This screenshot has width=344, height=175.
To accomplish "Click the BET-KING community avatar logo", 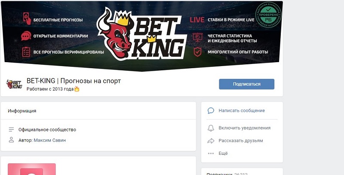I will 15,84.
